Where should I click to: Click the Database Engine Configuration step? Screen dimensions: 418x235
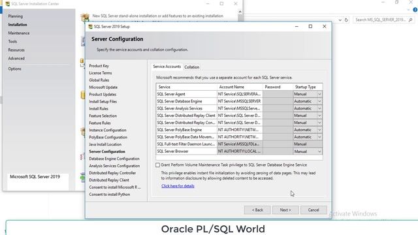(114, 159)
